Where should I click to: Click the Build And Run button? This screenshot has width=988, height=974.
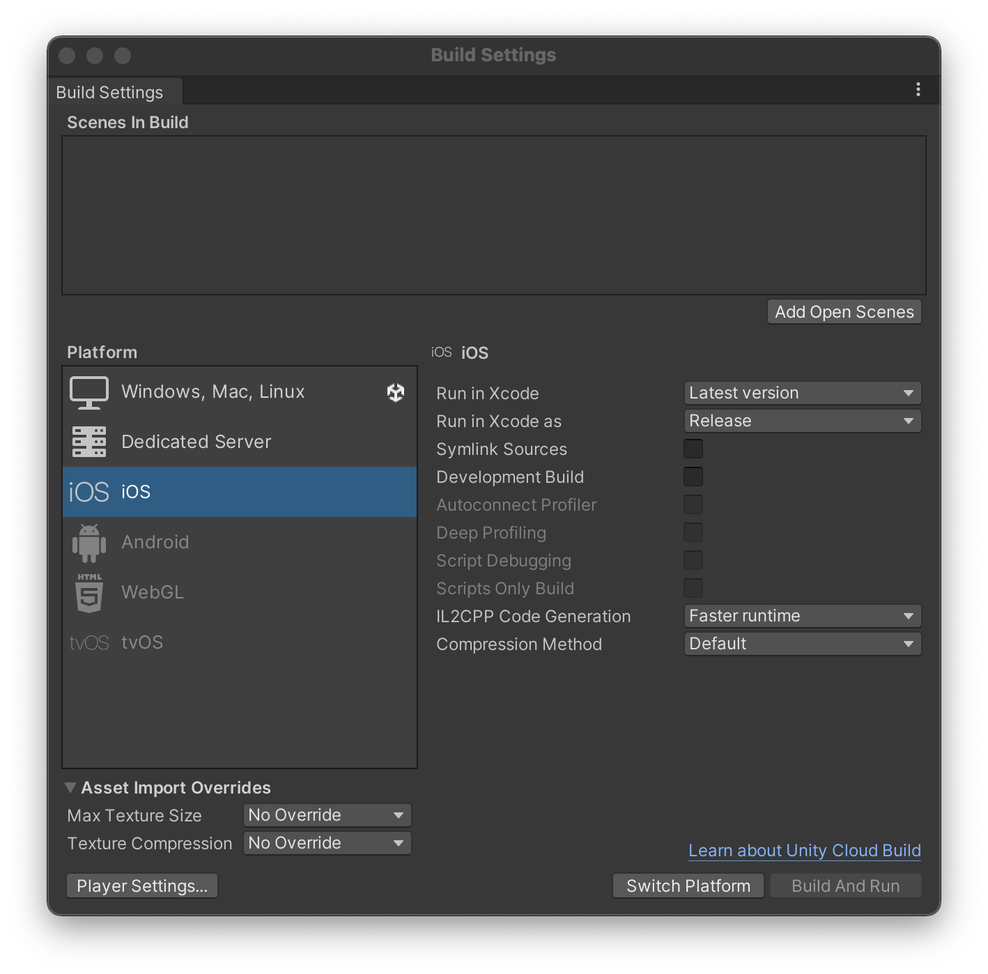click(x=846, y=886)
